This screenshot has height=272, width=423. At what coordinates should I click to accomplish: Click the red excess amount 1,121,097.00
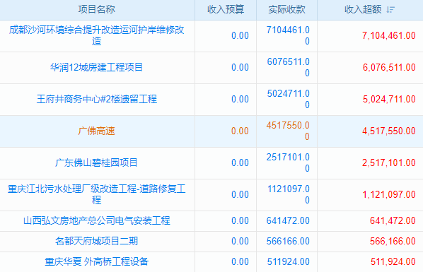click(x=389, y=194)
